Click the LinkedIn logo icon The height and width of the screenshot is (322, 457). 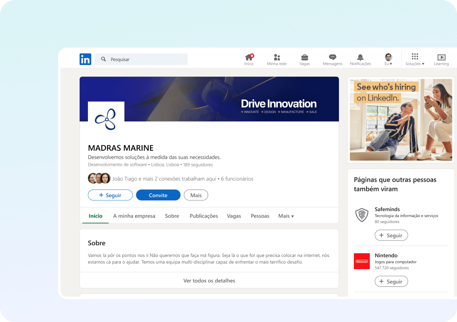point(85,59)
